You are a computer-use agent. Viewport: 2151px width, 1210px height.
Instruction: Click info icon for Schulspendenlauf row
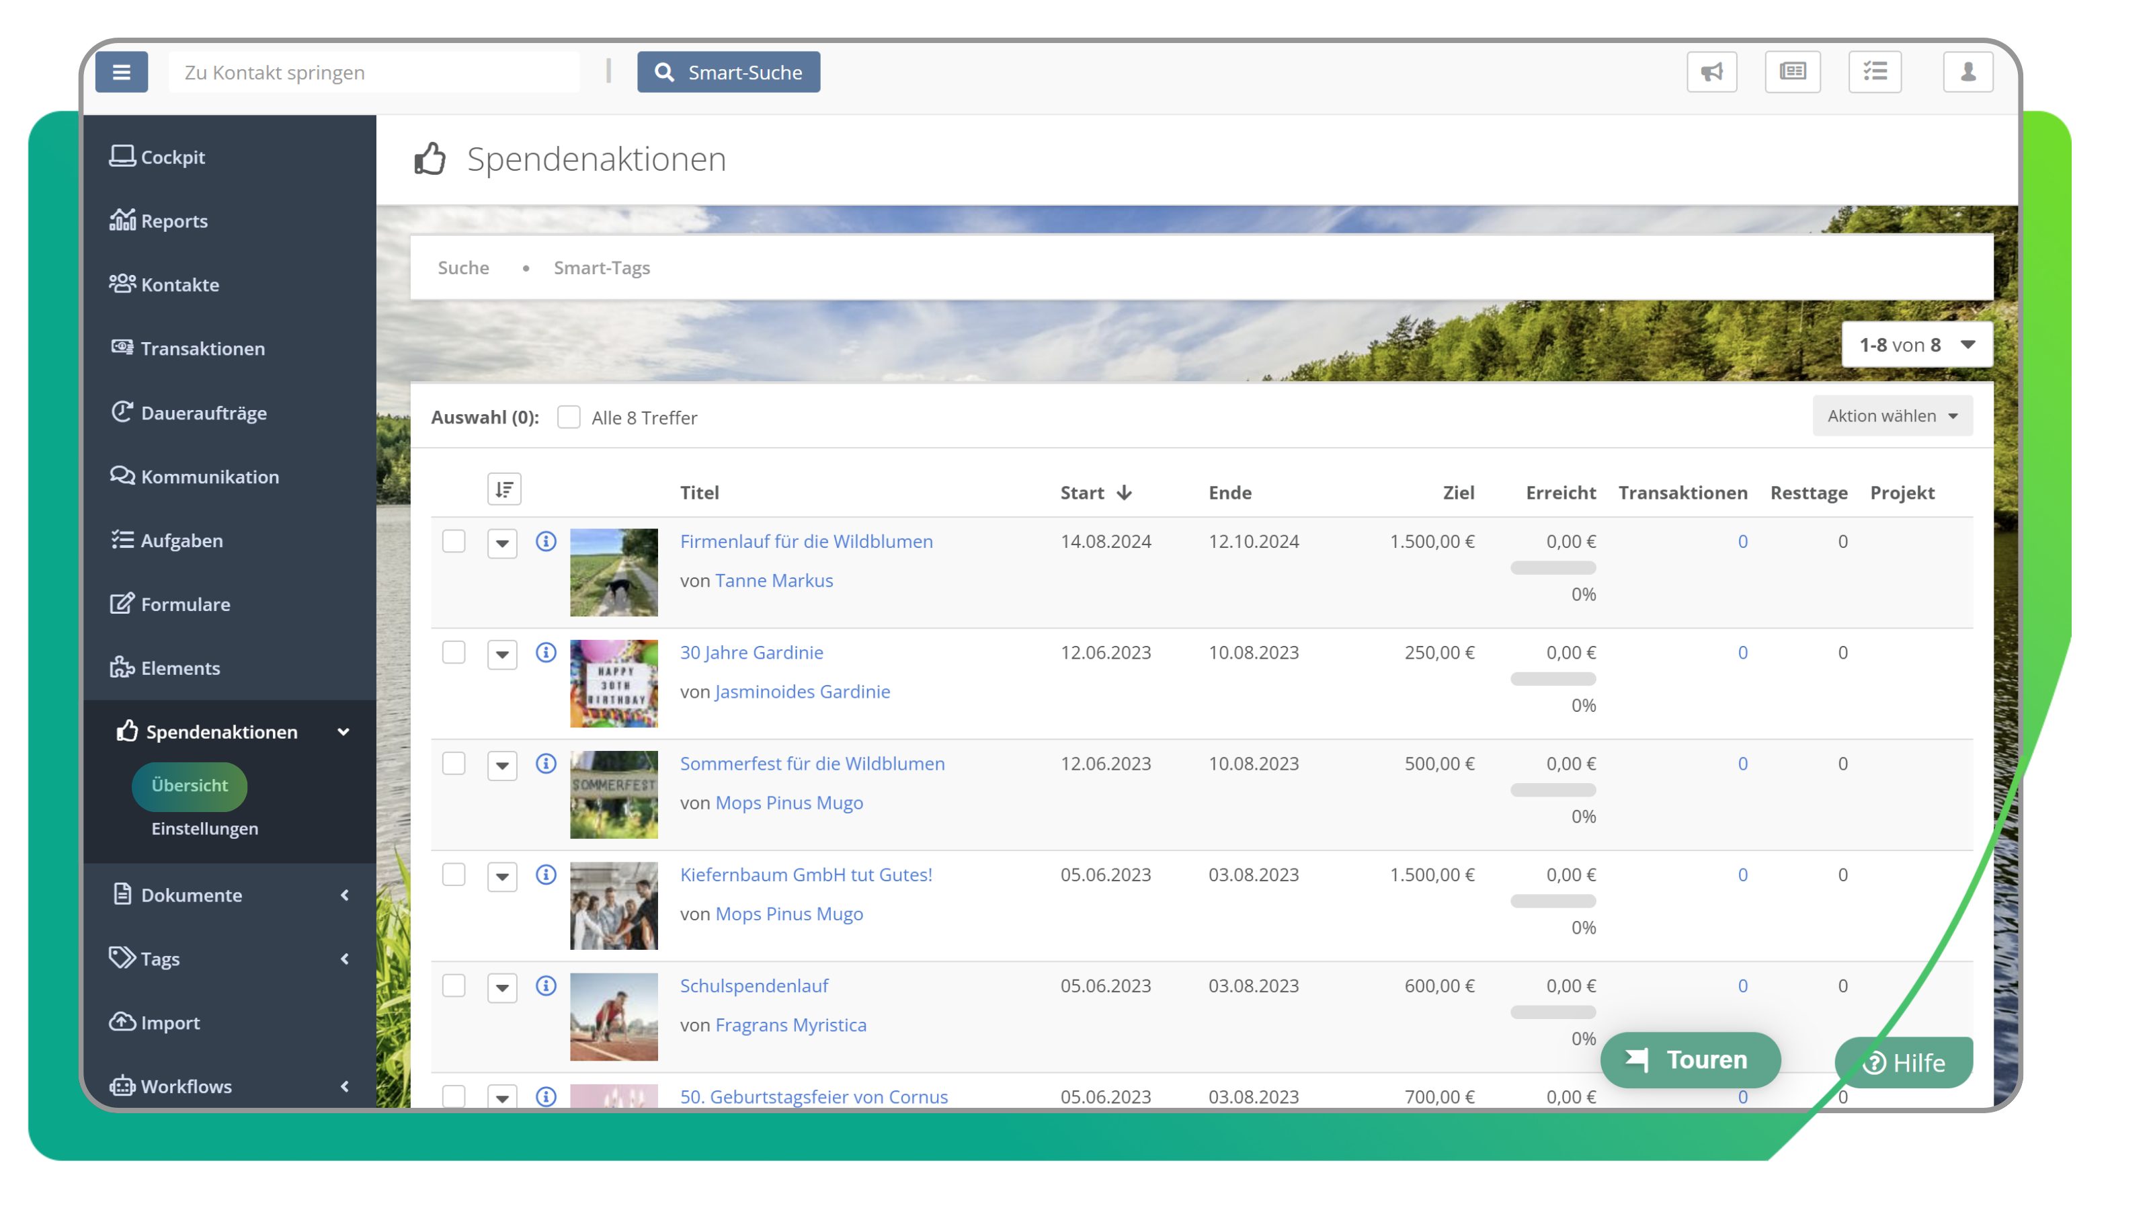coord(546,985)
